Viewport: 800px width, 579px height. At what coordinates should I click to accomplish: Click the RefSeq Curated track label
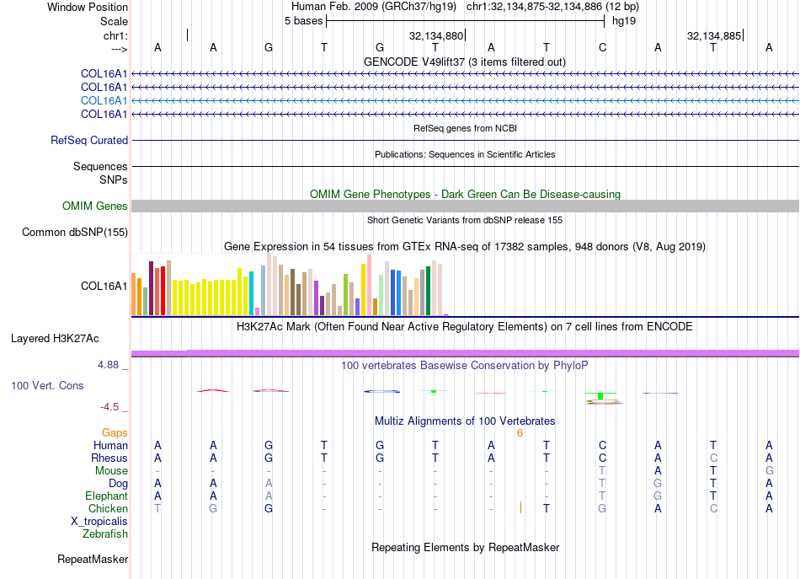tap(89, 140)
